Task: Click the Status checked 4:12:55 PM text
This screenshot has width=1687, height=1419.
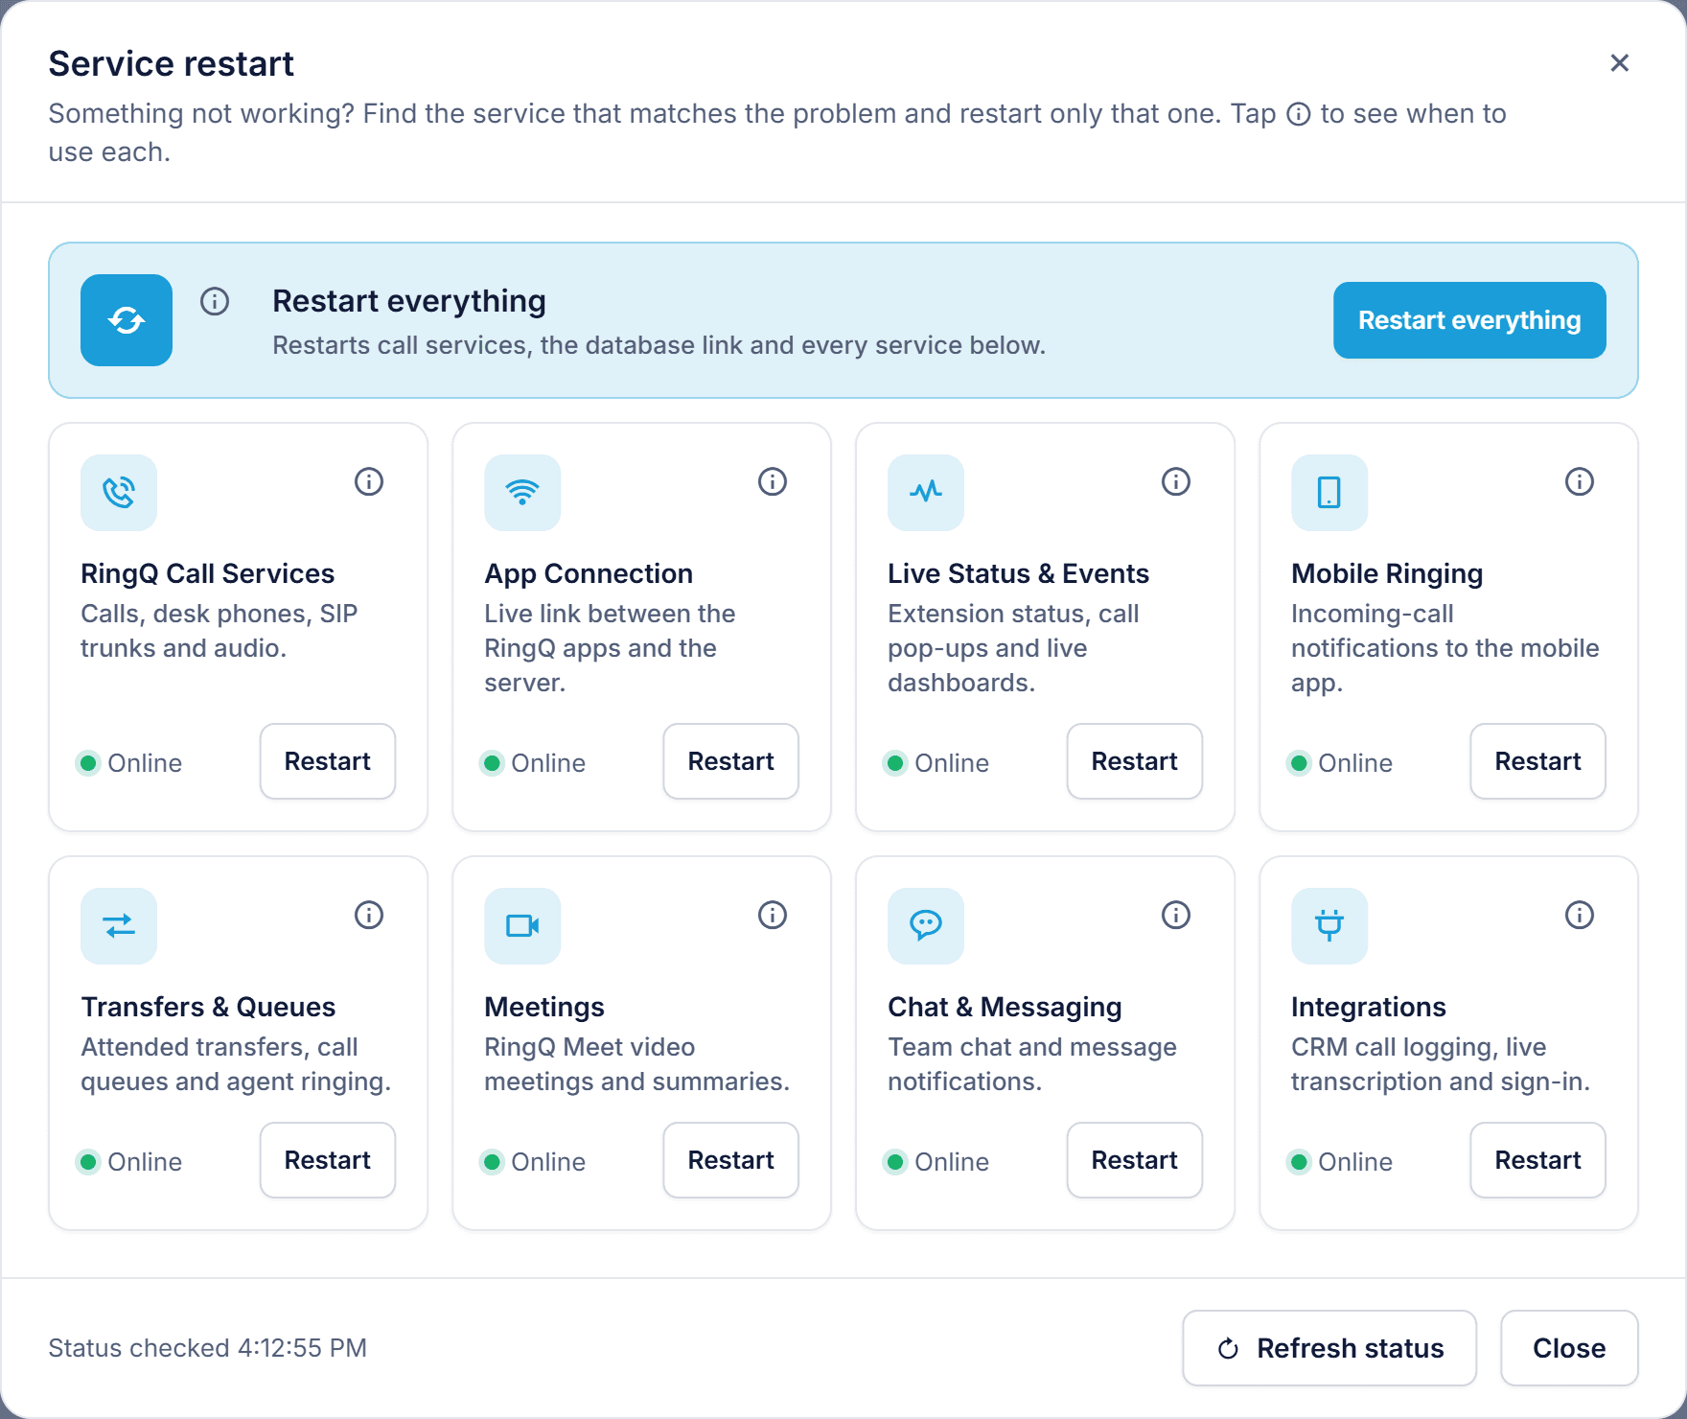Action: click(x=208, y=1348)
